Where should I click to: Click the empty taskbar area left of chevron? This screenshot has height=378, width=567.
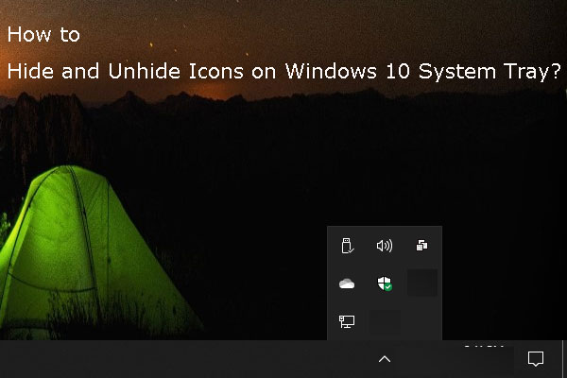tap(189, 359)
